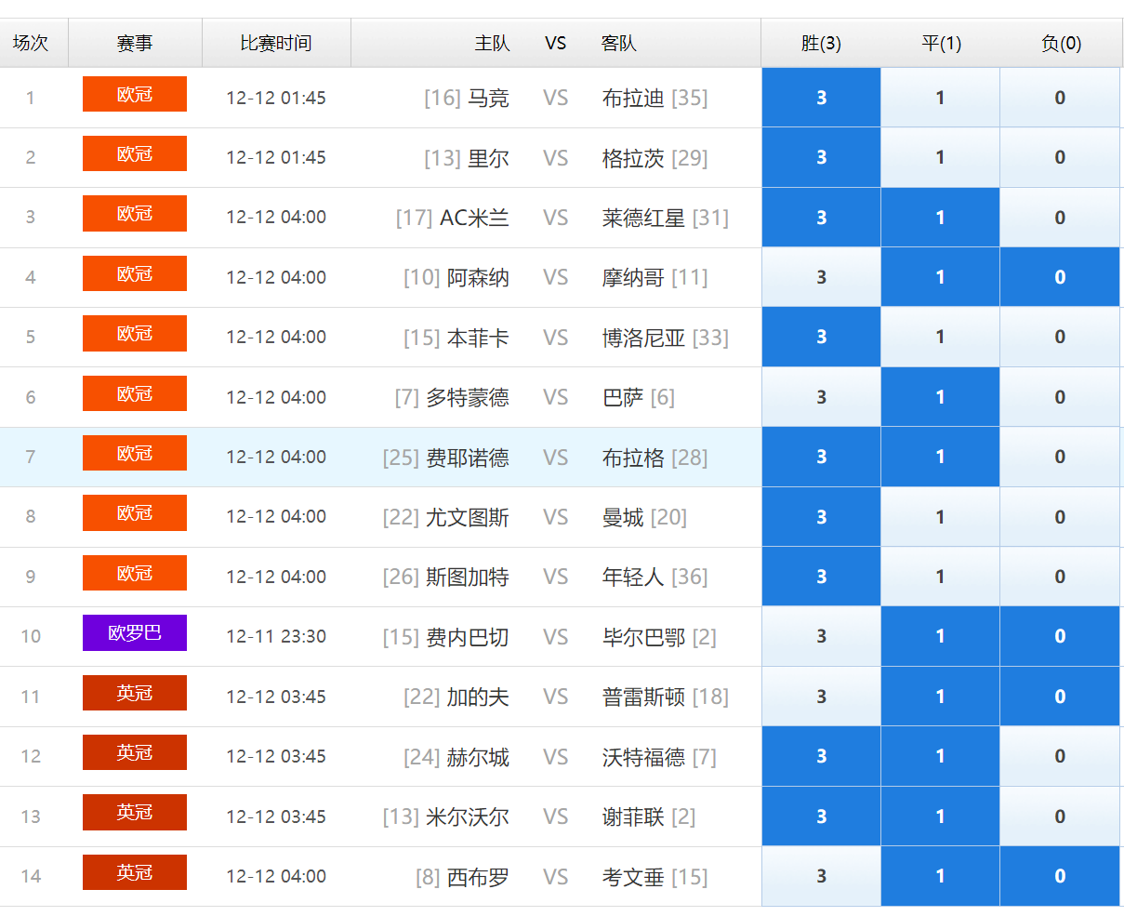Click the 英冠 tag for match 11

135,693
